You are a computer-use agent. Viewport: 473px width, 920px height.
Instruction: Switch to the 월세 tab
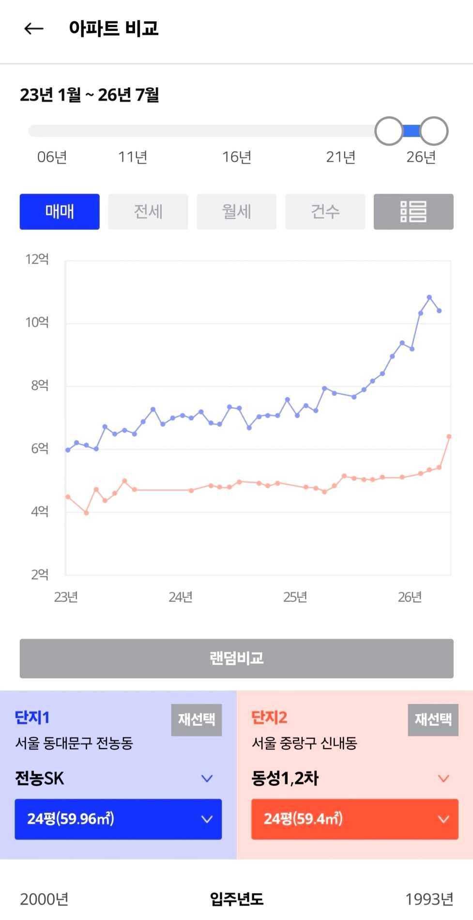[237, 212]
